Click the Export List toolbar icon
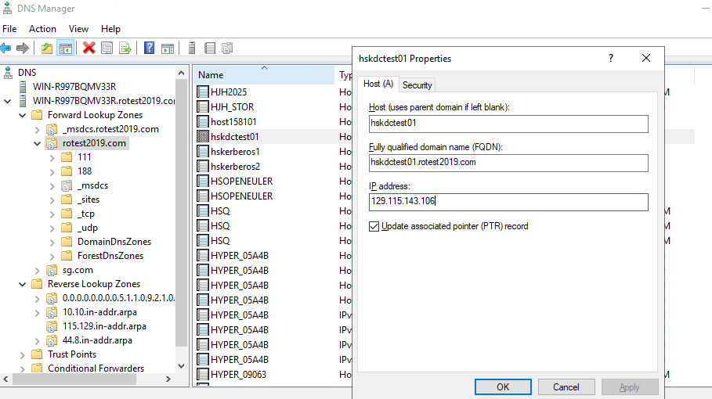The width and height of the screenshot is (712, 399). point(125,48)
